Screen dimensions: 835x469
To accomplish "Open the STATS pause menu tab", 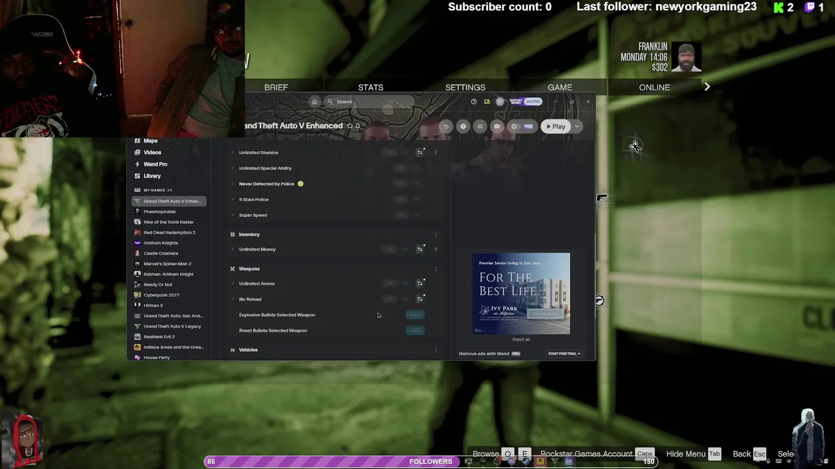I will 371,87.
